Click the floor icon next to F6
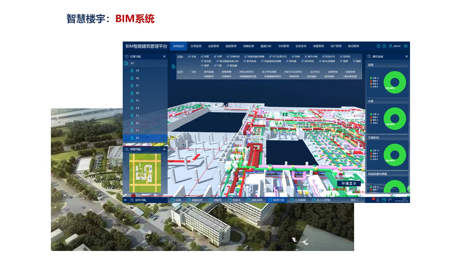 [x=132, y=93]
